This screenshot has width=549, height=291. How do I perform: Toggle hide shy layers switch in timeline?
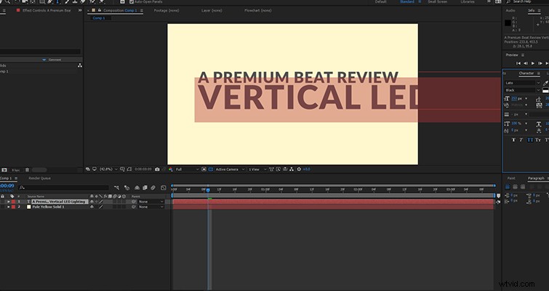pyautogui.click(x=137, y=188)
